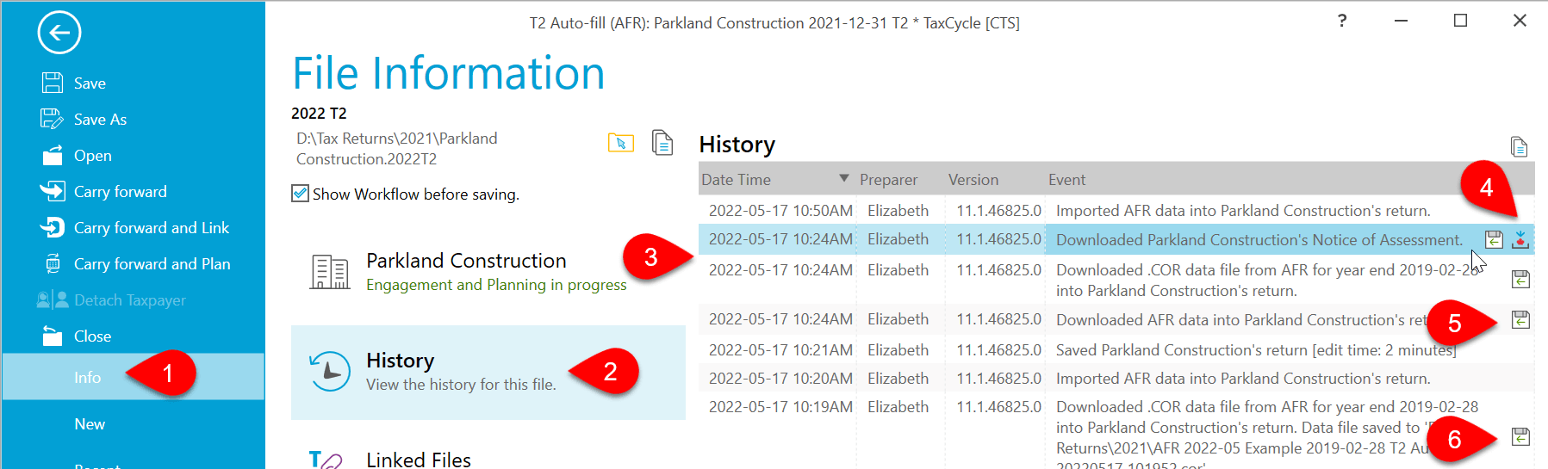The width and height of the screenshot is (1548, 469).
Task: Click restore icon on Notice of Assessment row
Action: tap(1495, 240)
